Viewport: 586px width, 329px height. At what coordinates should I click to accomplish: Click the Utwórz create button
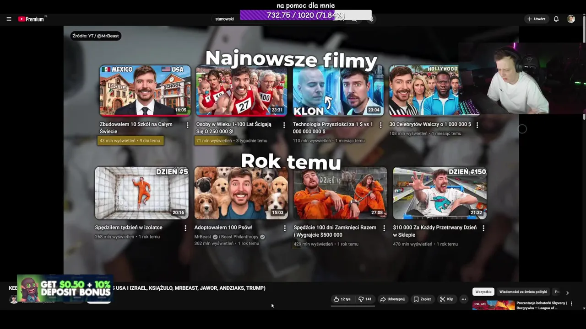(x=536, y=19)
